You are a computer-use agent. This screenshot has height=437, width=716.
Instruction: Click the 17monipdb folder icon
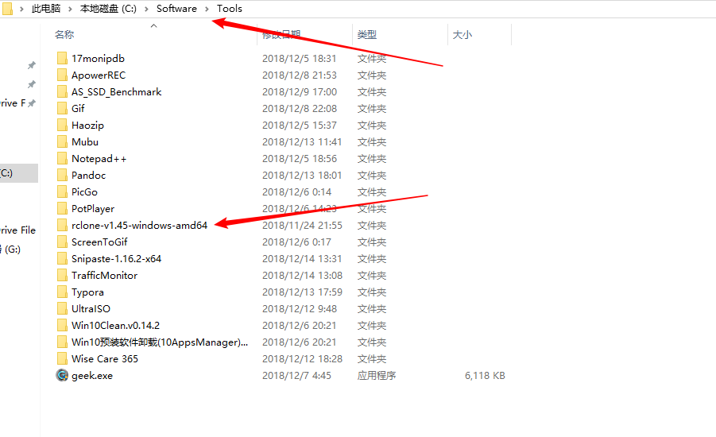(x=62, y=59)
